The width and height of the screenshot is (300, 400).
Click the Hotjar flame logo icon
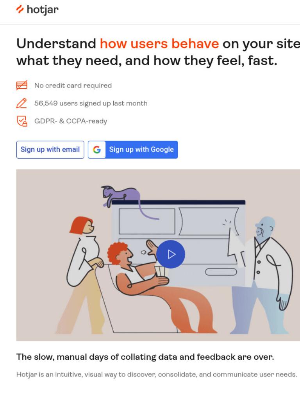pyautogui.click(x=20, y=9)
